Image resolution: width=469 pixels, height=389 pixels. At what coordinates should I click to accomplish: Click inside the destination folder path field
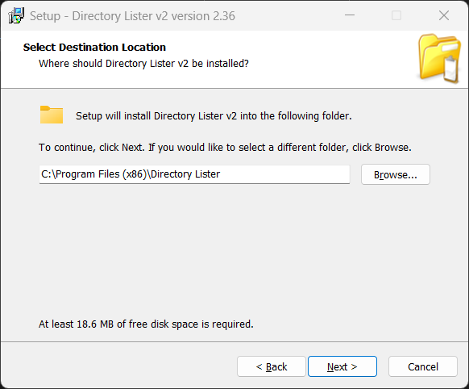point(194,174)
